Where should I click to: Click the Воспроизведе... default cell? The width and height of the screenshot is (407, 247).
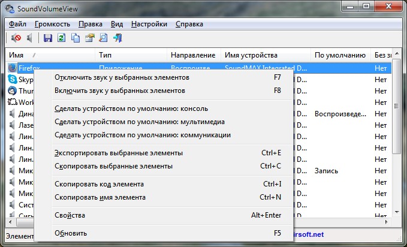pos(340,114)
